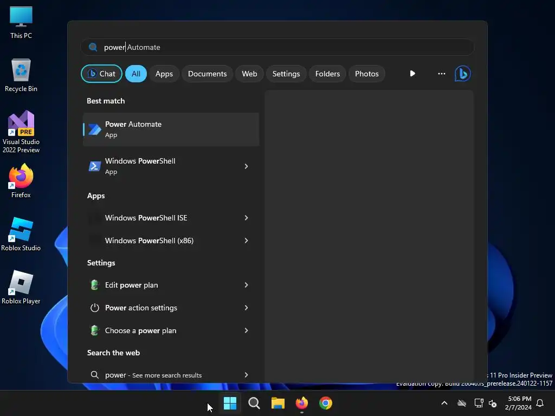Click the web search magnifier icon for 'power'

click(94, 375)
